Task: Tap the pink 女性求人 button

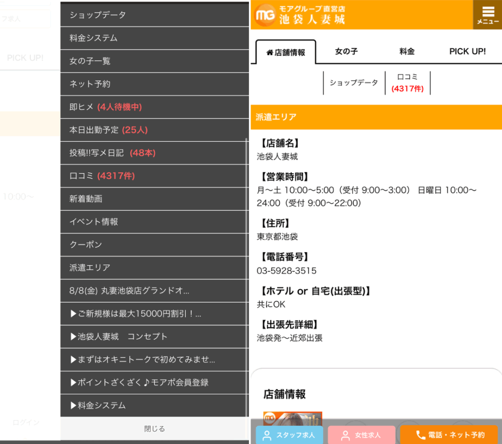Action: pos(361,435)
